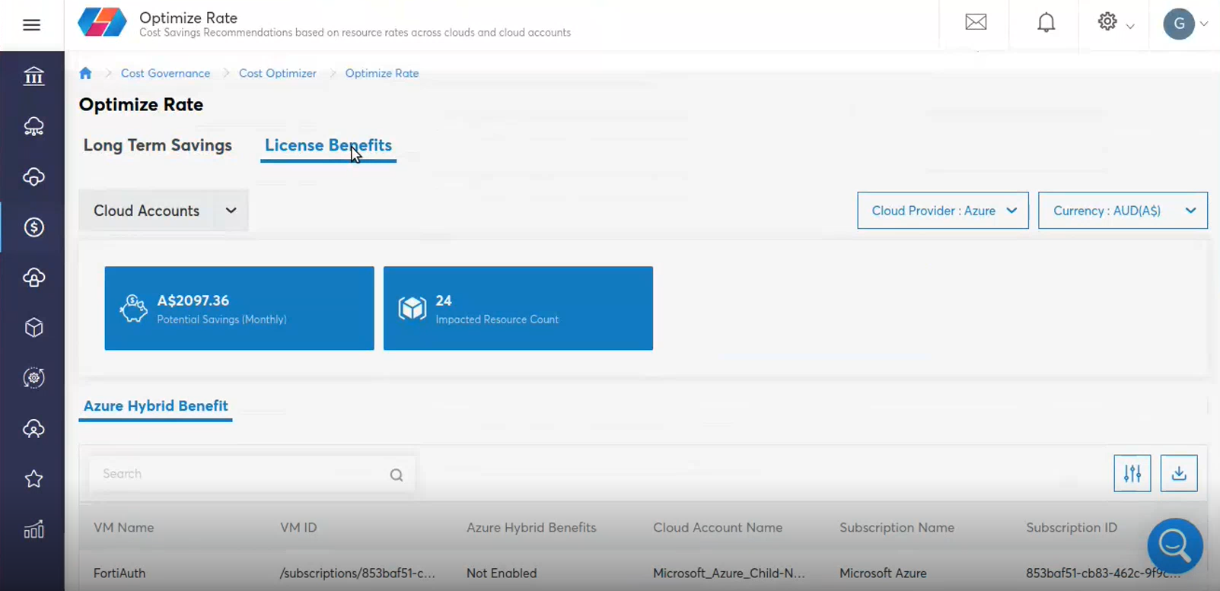
Task: Click the Potential Savings A$2097.36 card
Action: [x=239, y=308]
